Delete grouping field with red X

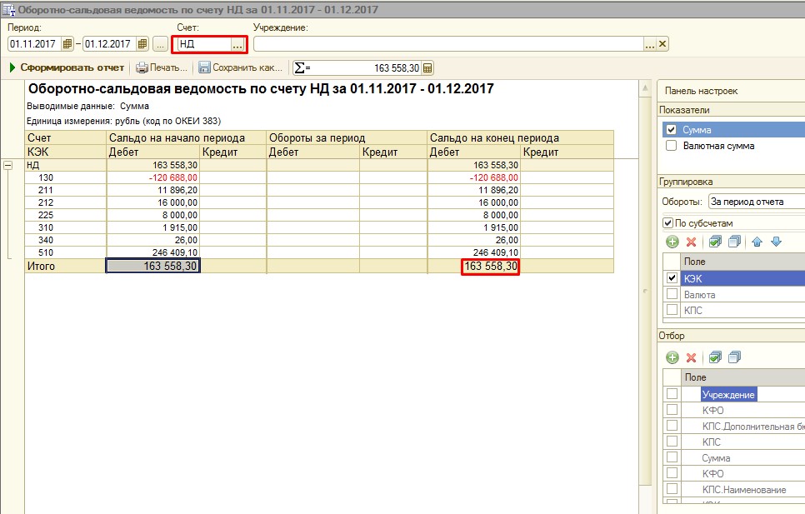point(691,242)
